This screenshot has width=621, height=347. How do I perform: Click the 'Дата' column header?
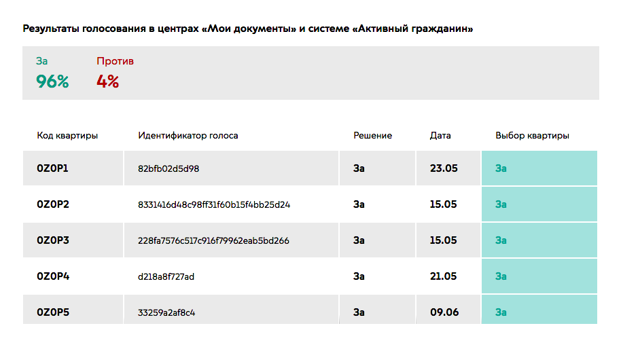click(x=440, y=135)
